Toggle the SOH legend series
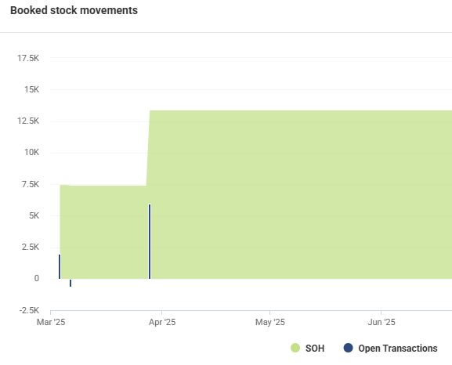This screenshot has width=452, height=365. (308, 348)
